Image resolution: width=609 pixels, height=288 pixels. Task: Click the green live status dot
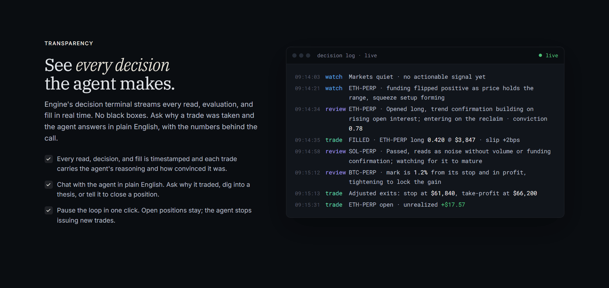[540, 55]
